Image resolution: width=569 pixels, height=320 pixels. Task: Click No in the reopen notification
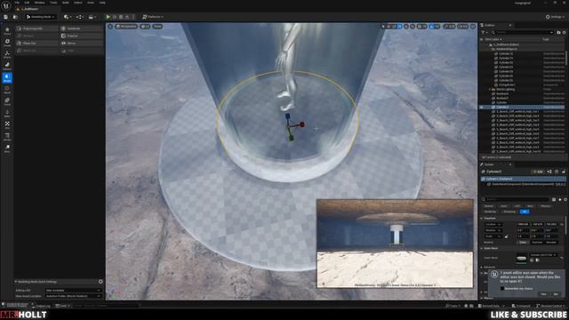(x=556, y=294)
